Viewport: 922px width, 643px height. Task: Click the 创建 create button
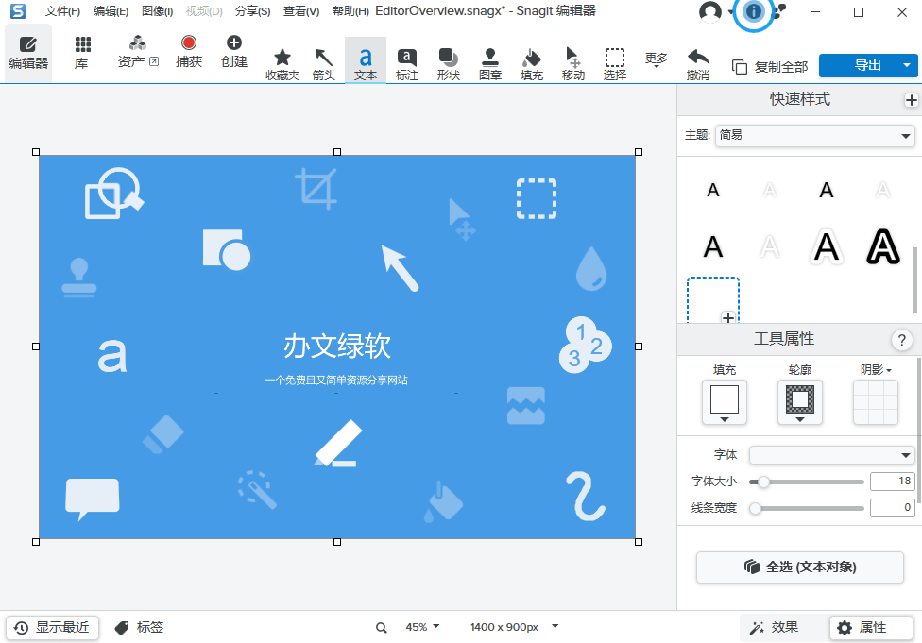(x=234, y=52)
